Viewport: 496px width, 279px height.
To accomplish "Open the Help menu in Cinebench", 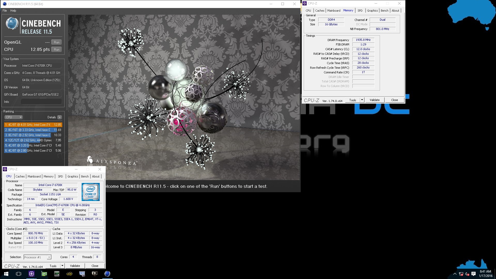I will [x=13, y=11].
